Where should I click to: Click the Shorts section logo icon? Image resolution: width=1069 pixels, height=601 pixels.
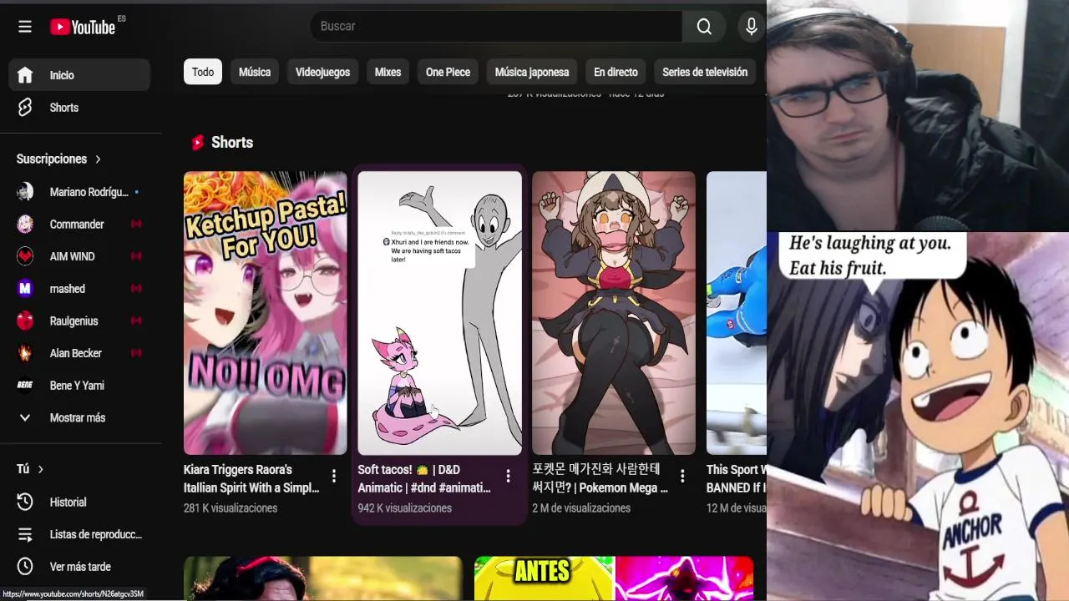(x=197, y=143)
